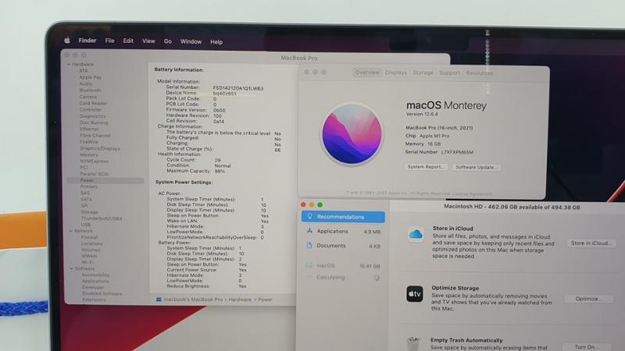The image size is (625, 351).
Task: Select Thunderbolt/USB4 in the hardware list
Action: (101, 218)
